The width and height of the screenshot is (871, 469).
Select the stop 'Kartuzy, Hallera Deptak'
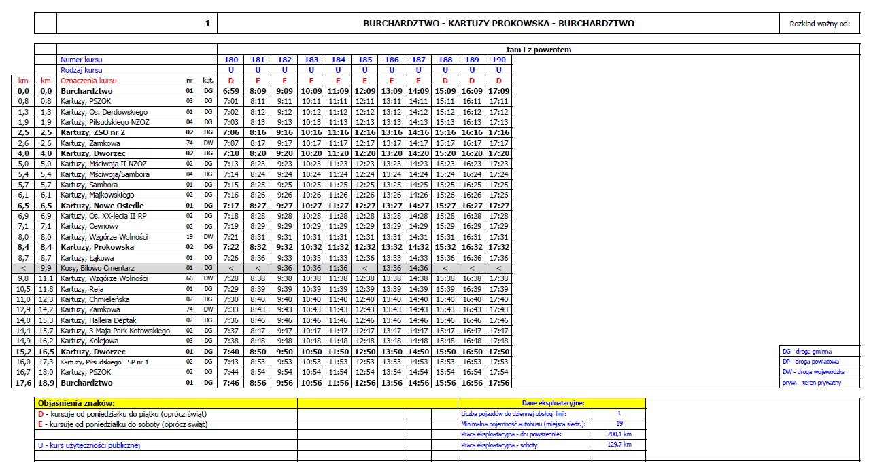click(x=99, y=320)
